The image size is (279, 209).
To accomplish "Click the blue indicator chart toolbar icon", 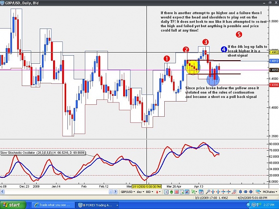I will (187, 192).
